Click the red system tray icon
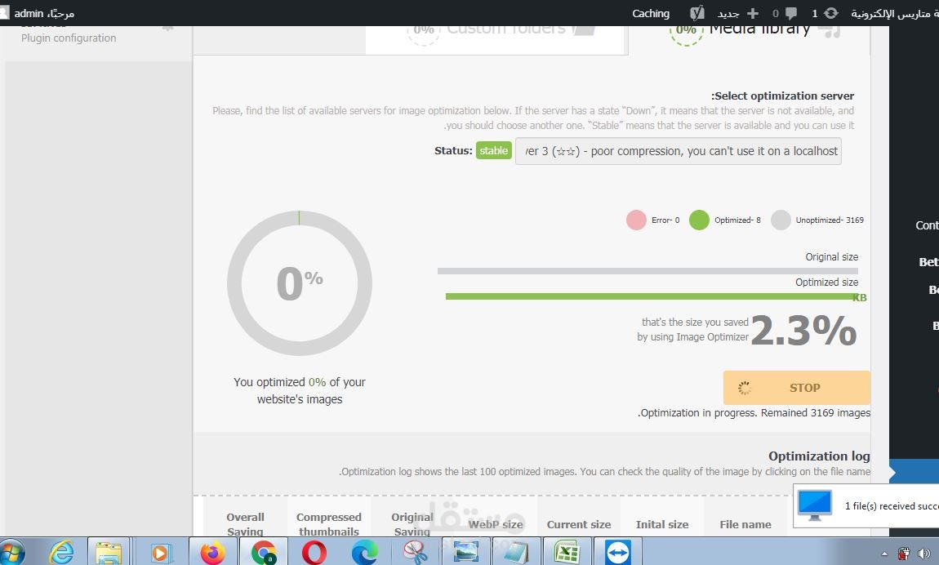939x565 pixels. pyautogui.click(x=904, y=554)
